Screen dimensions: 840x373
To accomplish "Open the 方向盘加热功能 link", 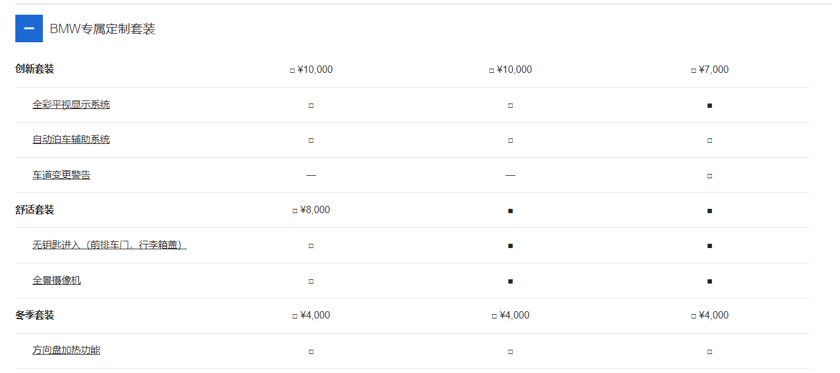I will (x=66, y=350).
